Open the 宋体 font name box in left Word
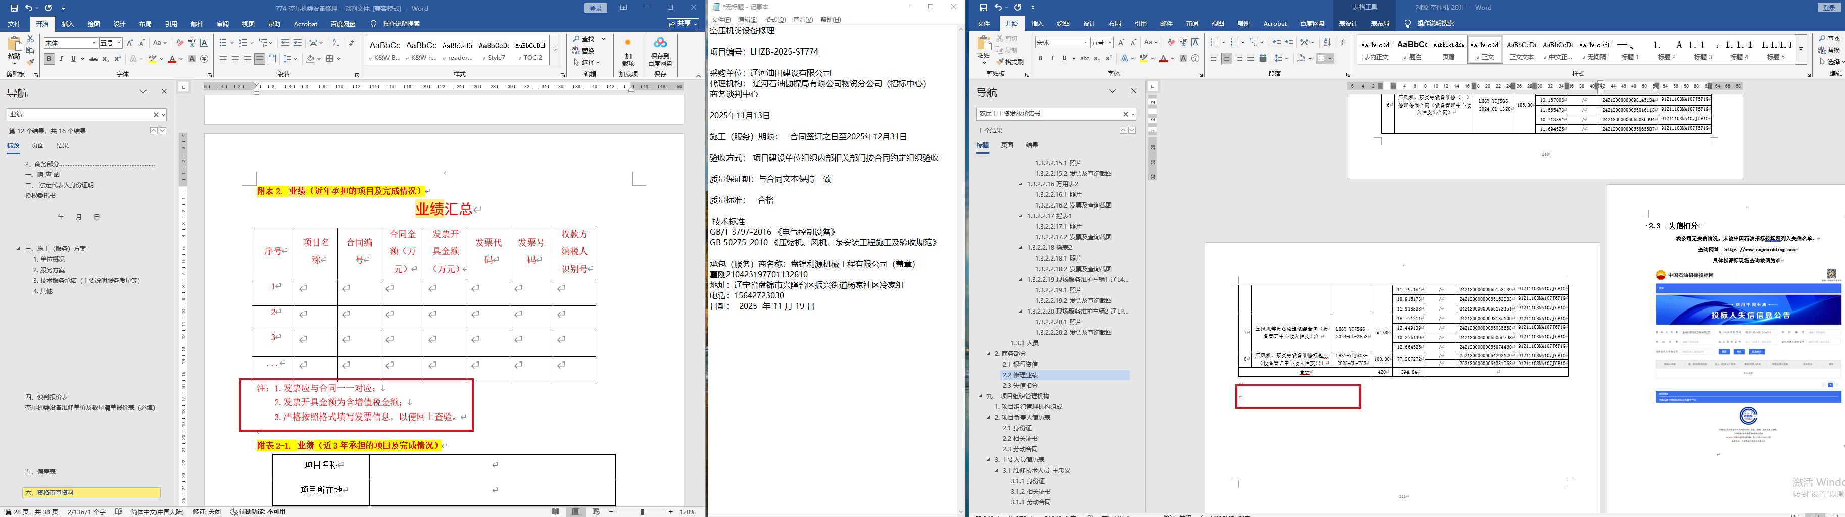Image resolution: width=1845 pixels, height=517 pixels. (x=70, y=43)
